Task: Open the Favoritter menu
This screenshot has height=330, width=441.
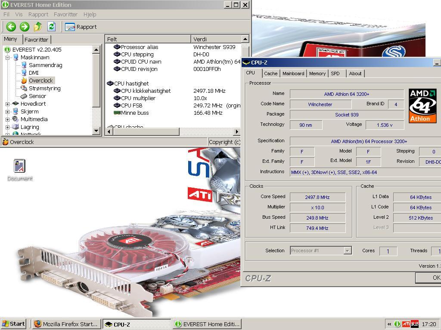Action: pyautogui.click(x=65, y=14)
